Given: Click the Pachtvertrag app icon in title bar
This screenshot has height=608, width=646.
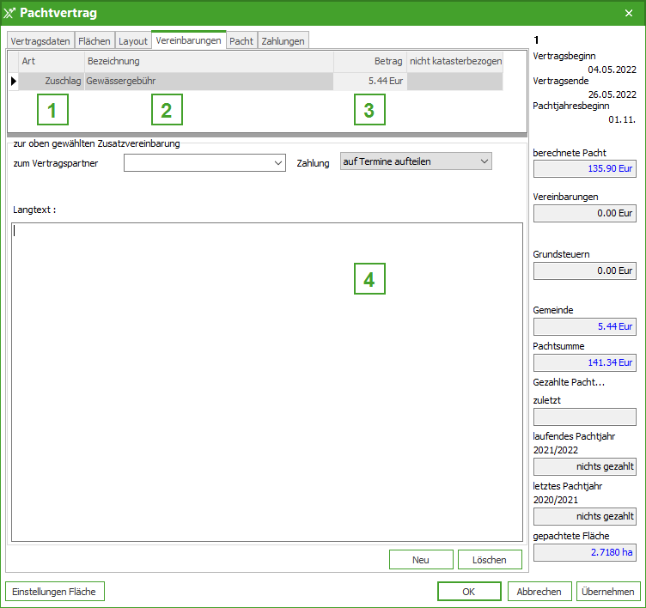Looking at the screenshot, I should 10,13.
